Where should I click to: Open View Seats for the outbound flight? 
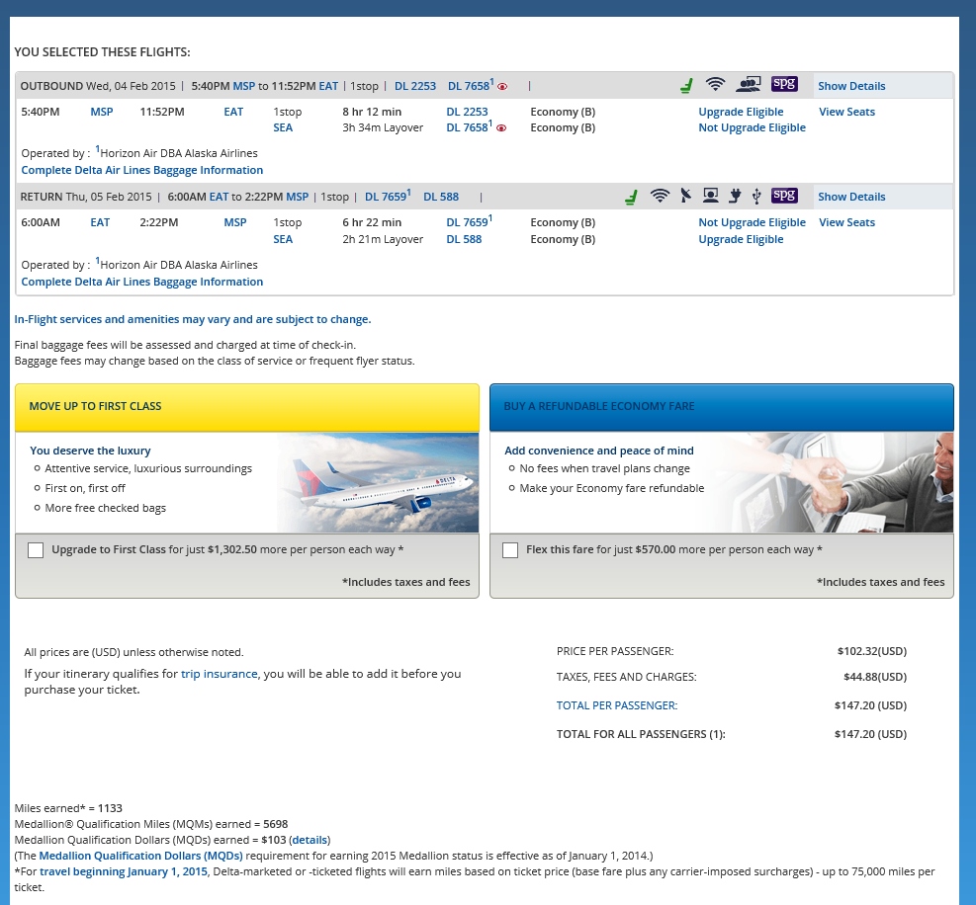click(846, 112)
